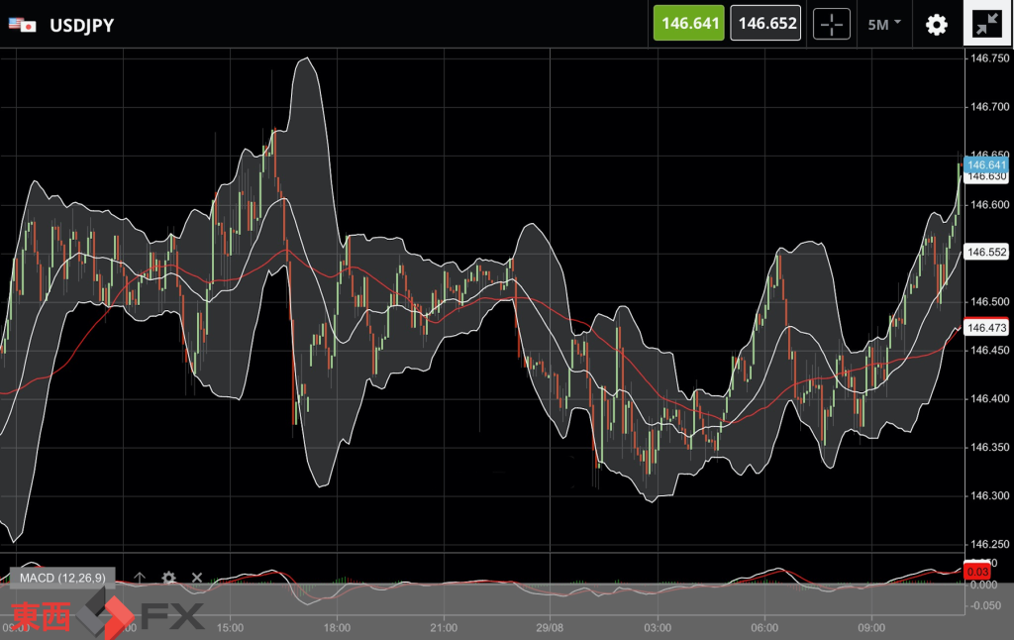Click the exit fullscreen collapse icon

point(987,24)
